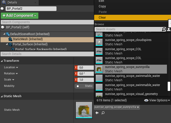Screen dimensions: 171x123
Task: Click the sunnyvilla arch thumbnail in list
Action: pos(99,69)
